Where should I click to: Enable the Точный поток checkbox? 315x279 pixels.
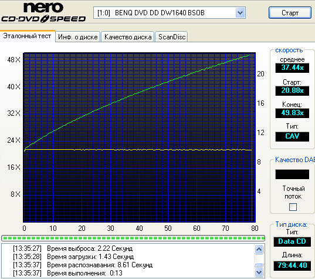coord(293,207)
